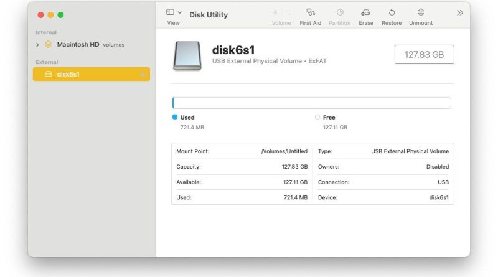
Task: Click the Device value disk6s1
Action: (x=439, y=197)
